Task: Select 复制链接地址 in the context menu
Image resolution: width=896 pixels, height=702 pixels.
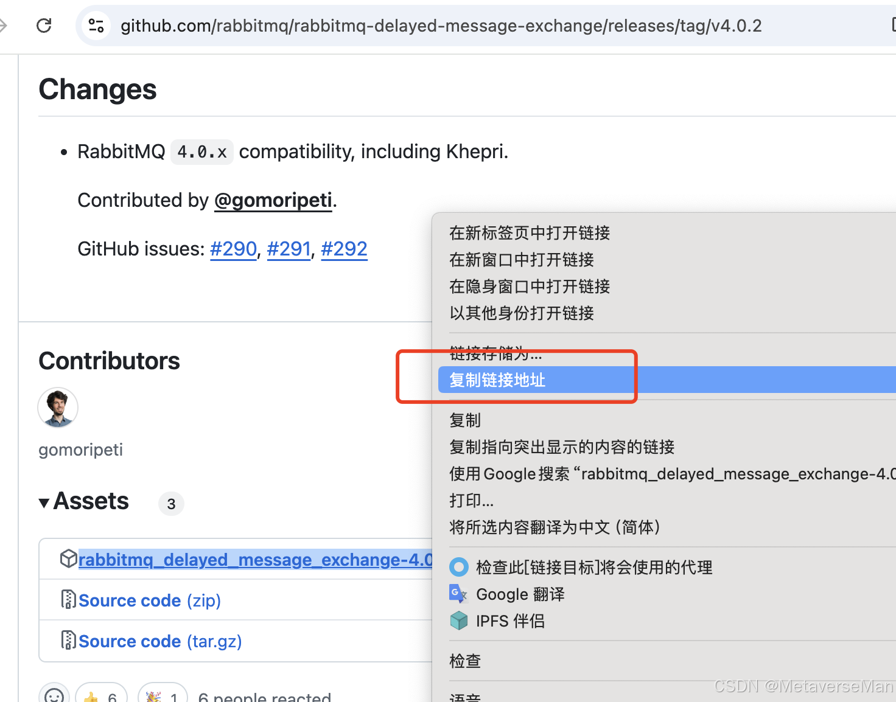Action: click(667, 380)
